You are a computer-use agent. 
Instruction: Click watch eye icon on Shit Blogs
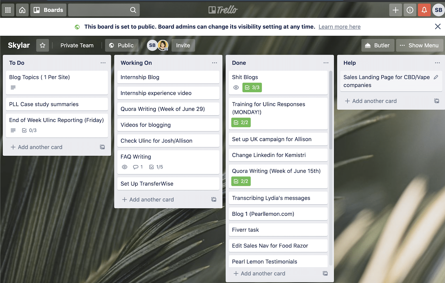click(236, 87)
